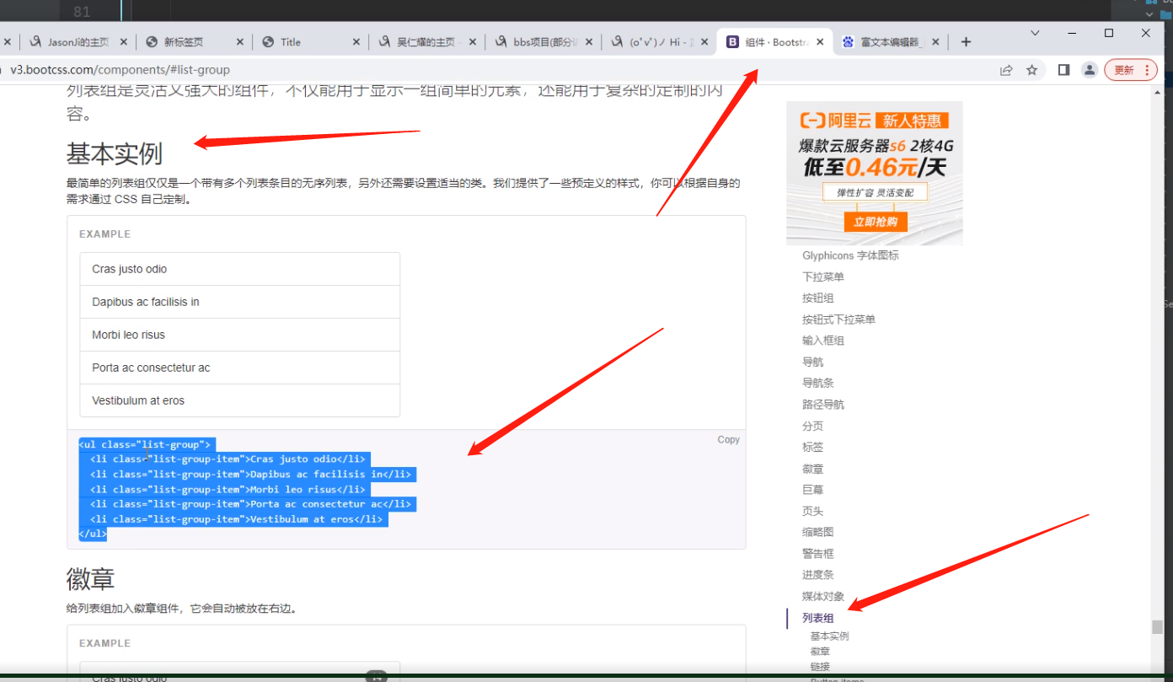Screen dimensions: 1173x682
Task: Click the 更新 update button
Action: point(1131,70)
